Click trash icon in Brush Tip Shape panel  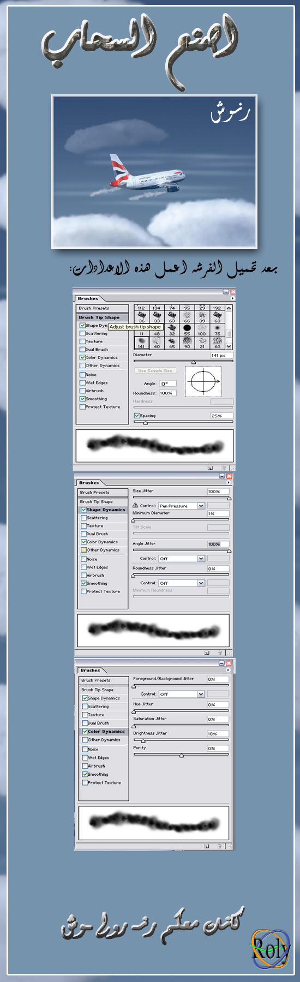click(x=223, y=468)
